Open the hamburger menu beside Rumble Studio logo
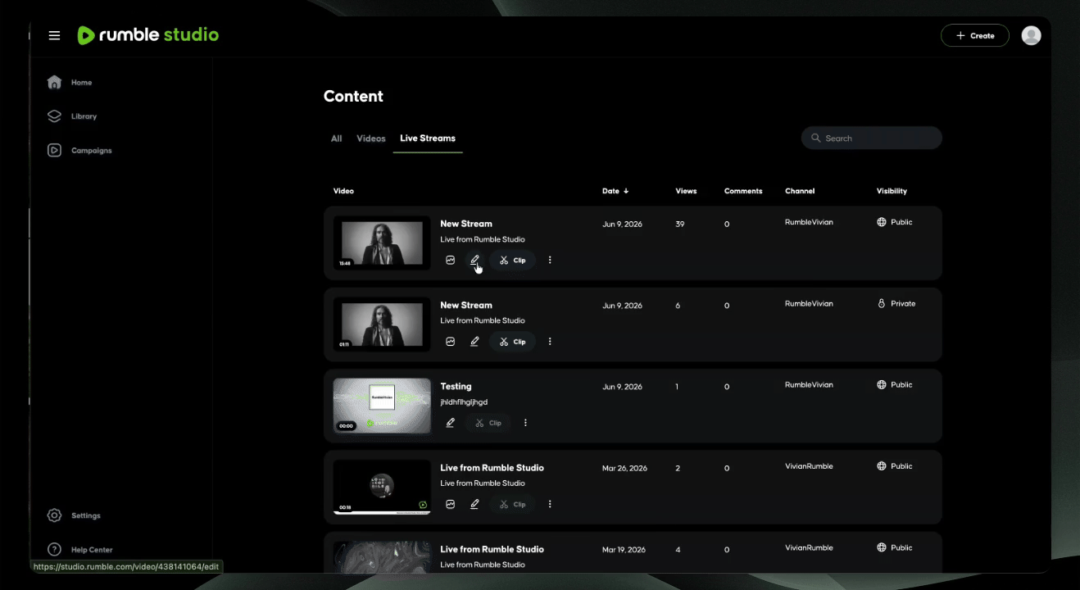 [54, 35]
